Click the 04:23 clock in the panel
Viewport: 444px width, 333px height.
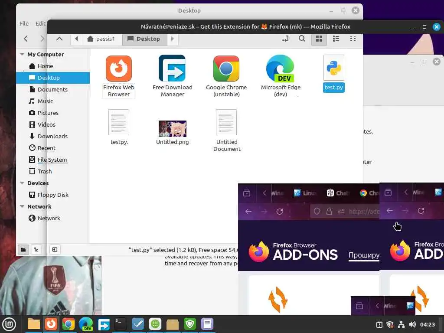click(x=427, y=324)
